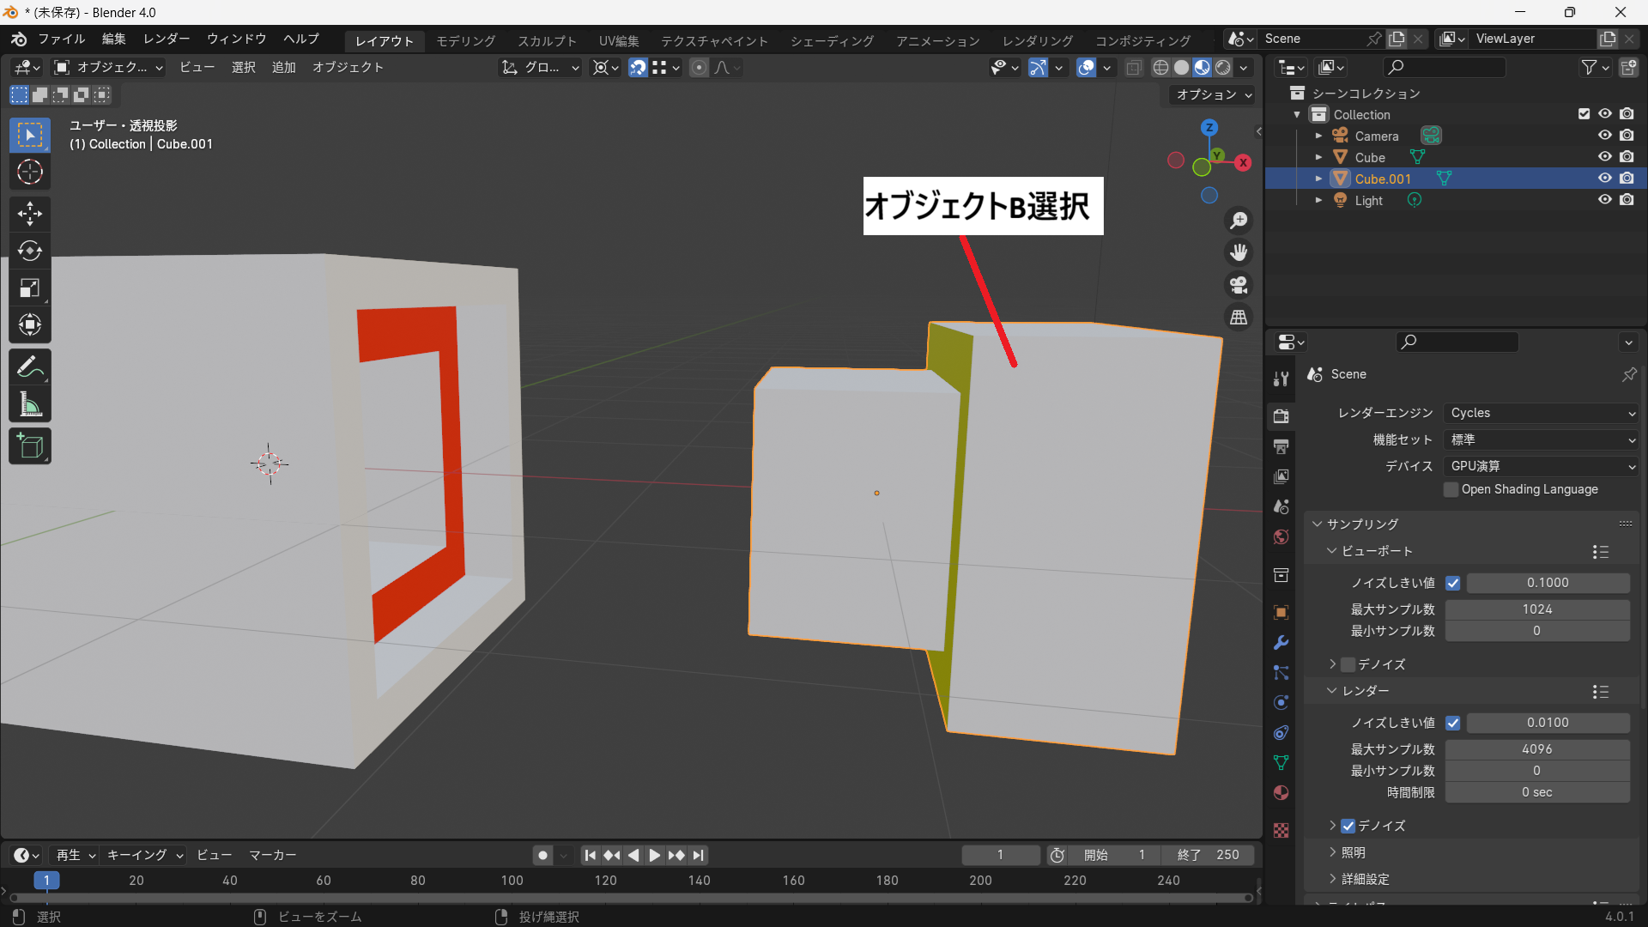Open the ファイル menu

pos(62,39)
